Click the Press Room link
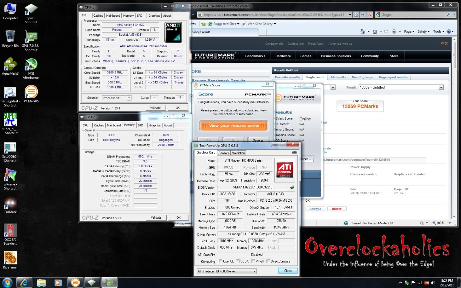 [316, 44]
